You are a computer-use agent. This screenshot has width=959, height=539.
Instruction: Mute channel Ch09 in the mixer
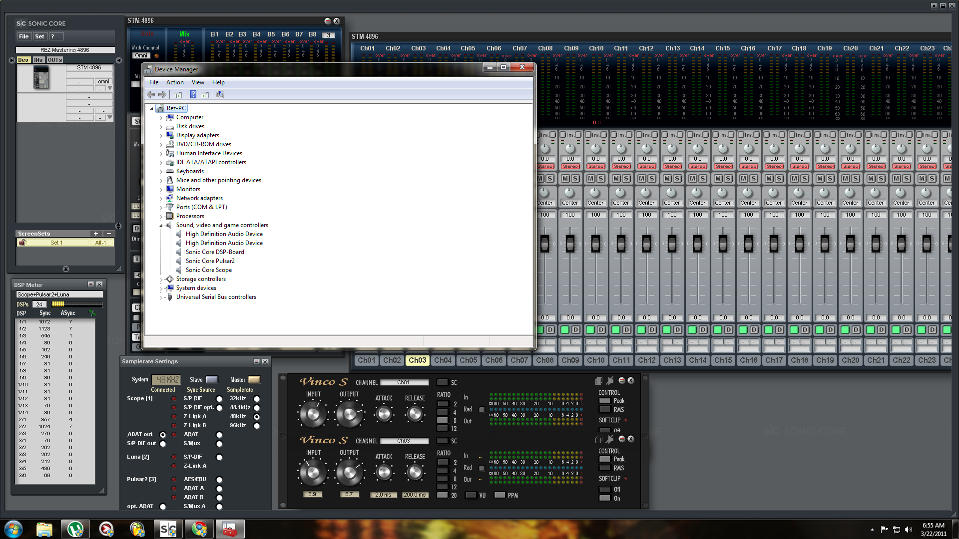point(565,179)
